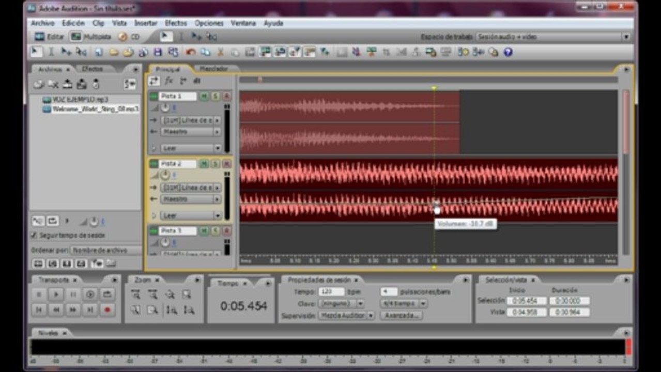This screenshot has width=661, height=372.
Task: Solo Pista 2 with S button
Action: [216, 164]
